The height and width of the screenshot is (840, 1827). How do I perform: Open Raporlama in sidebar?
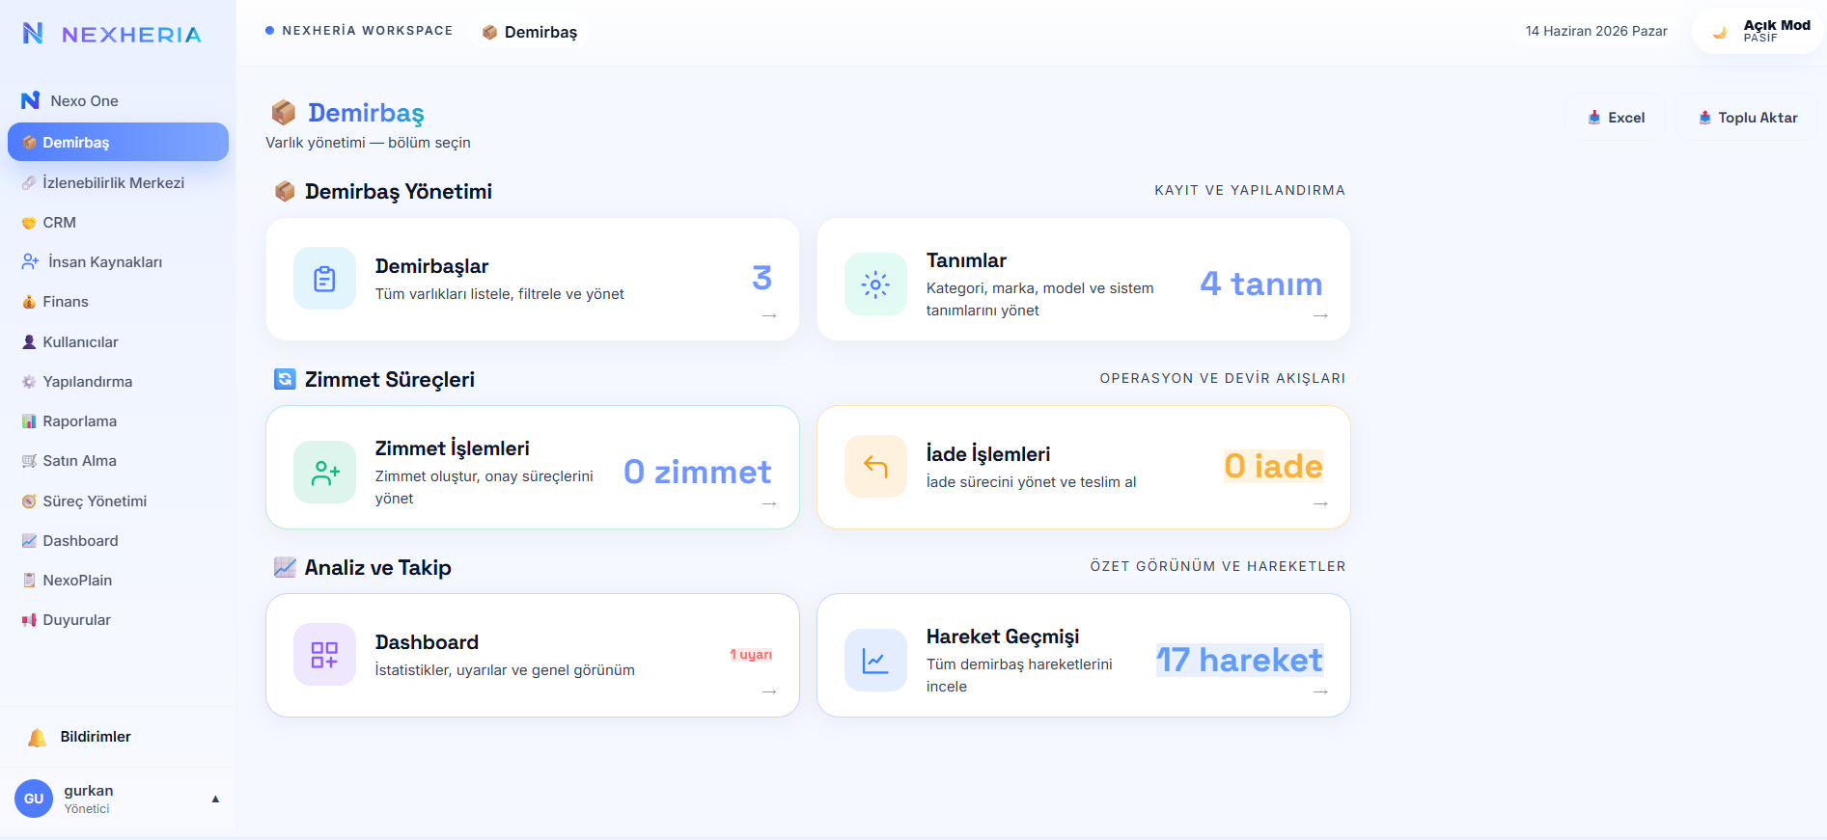(x=118, y=421)
